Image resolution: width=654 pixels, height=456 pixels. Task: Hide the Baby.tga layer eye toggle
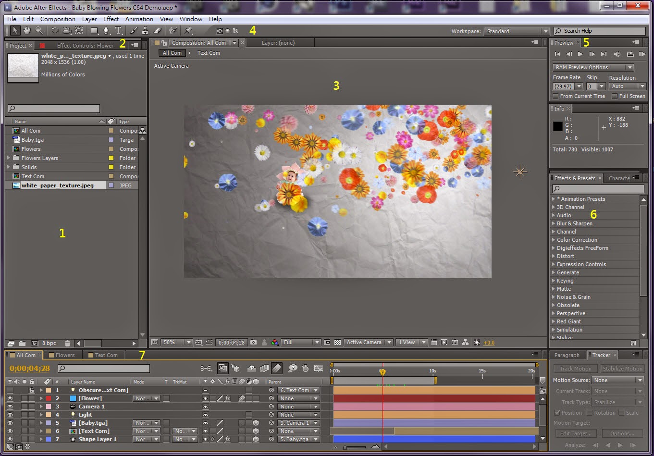10,423
